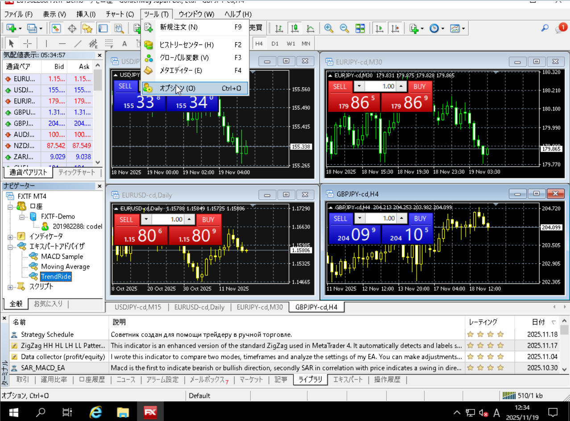Choose オプション in the Tools menu
This screenshot has width=570, height=421.
[x=194, y=88]
